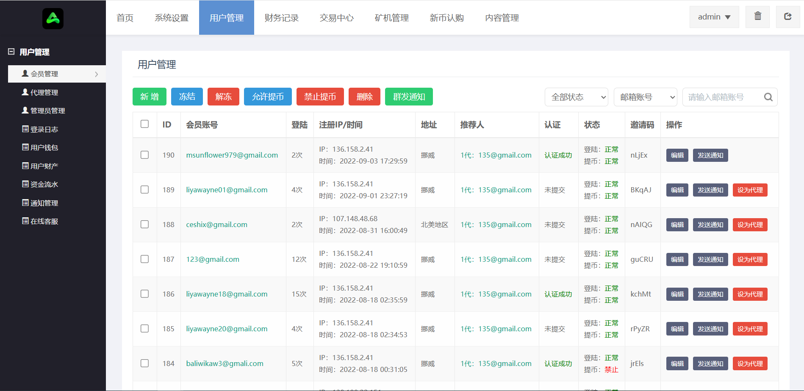This screenshot has width=804, height=391.
Task: Switch to the 财务记录 tab
Action: point(281,18)
